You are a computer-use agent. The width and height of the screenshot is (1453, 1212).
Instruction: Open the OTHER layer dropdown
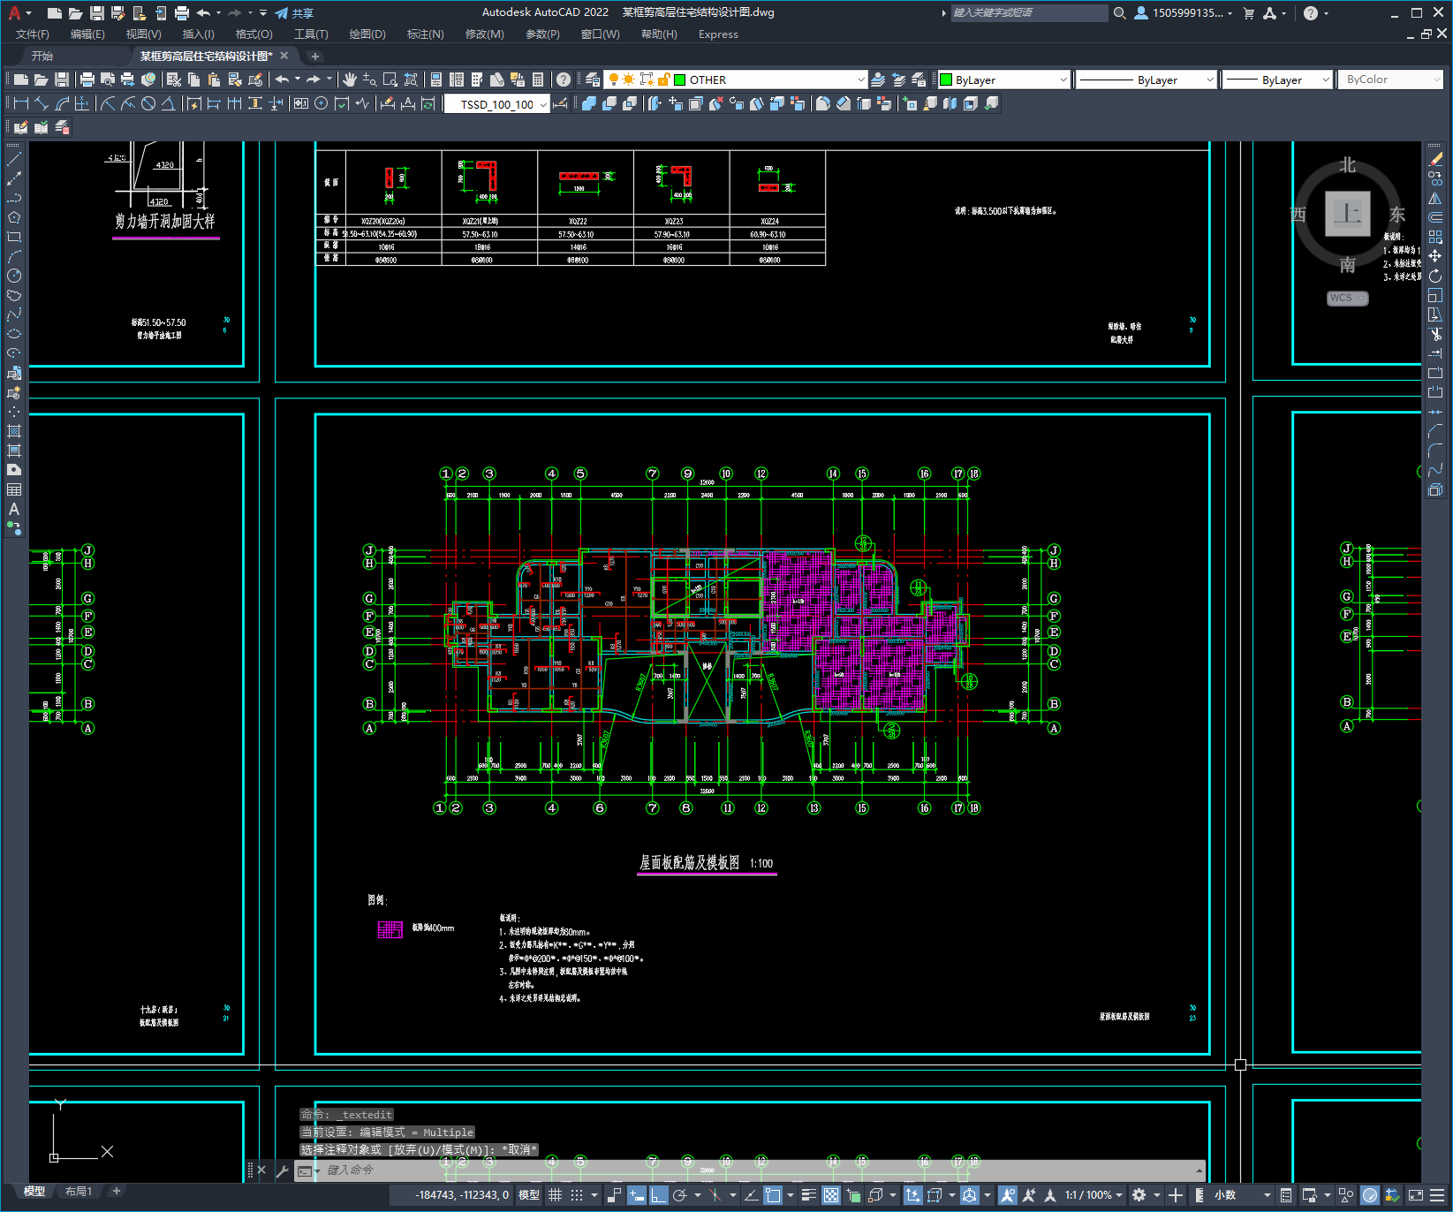(x=861, y=80)
